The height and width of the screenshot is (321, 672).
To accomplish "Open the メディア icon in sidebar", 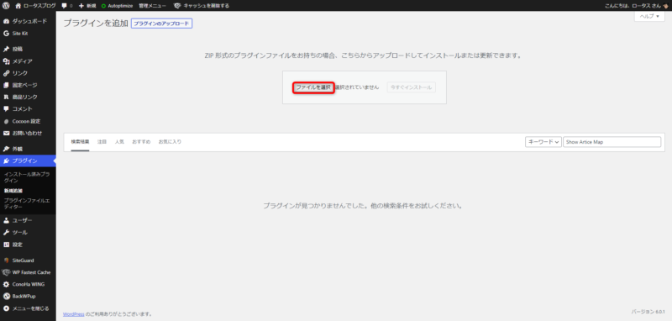I will 6,61.
